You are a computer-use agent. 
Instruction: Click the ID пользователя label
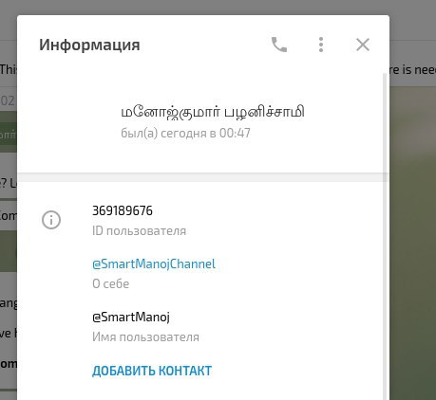[x=139, y=231]
